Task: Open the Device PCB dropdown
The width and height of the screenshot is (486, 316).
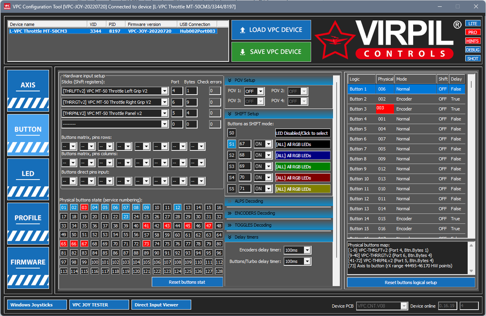Action: pos(403,306)
